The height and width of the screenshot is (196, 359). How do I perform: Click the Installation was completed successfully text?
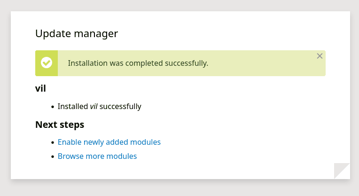pos(138,63)
